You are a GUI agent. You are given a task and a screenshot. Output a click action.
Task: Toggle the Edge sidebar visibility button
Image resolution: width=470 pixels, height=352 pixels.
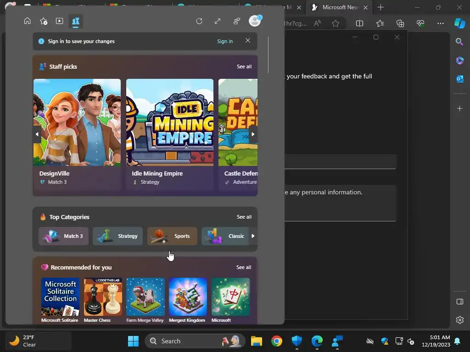pos(459,302)
